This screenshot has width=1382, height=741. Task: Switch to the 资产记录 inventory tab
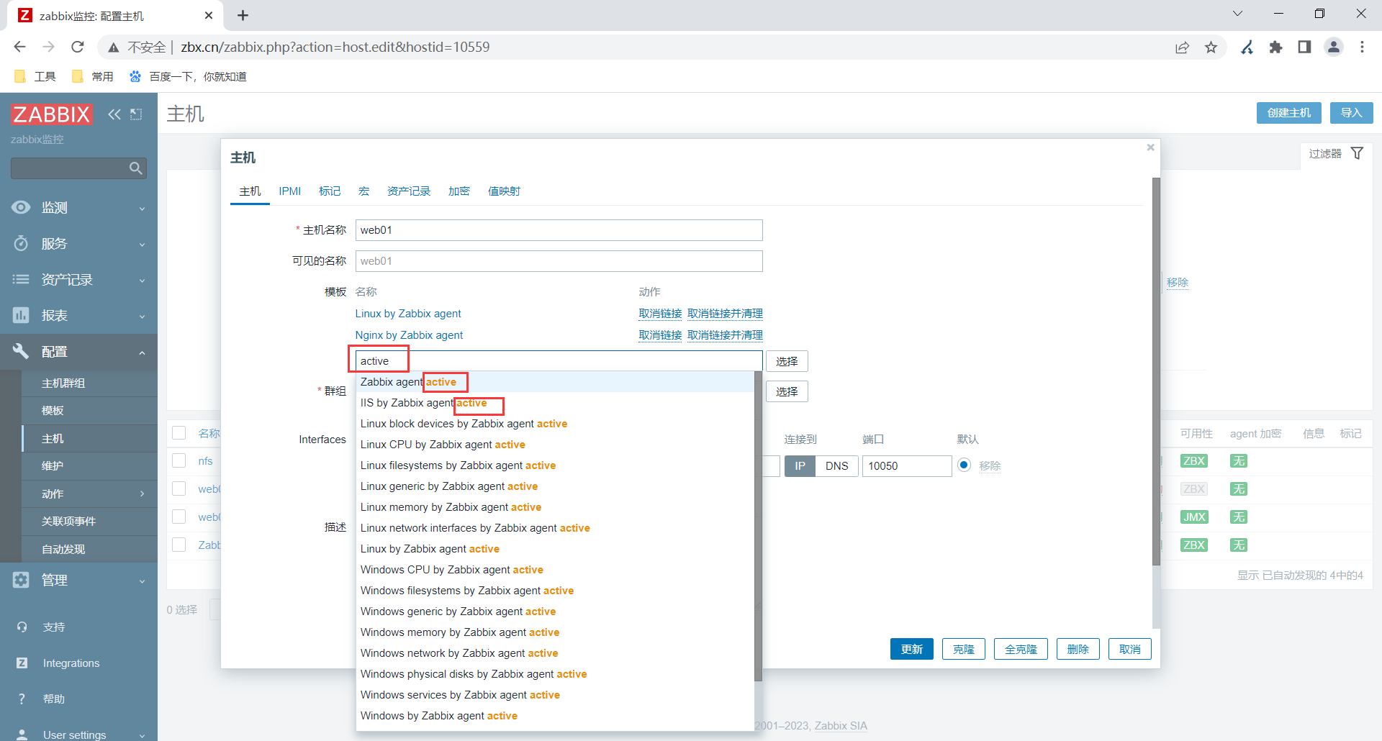(409, 191)
